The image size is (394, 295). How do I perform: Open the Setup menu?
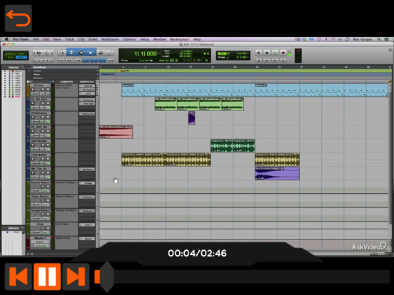pyautogui.click(x=144, y=39)
